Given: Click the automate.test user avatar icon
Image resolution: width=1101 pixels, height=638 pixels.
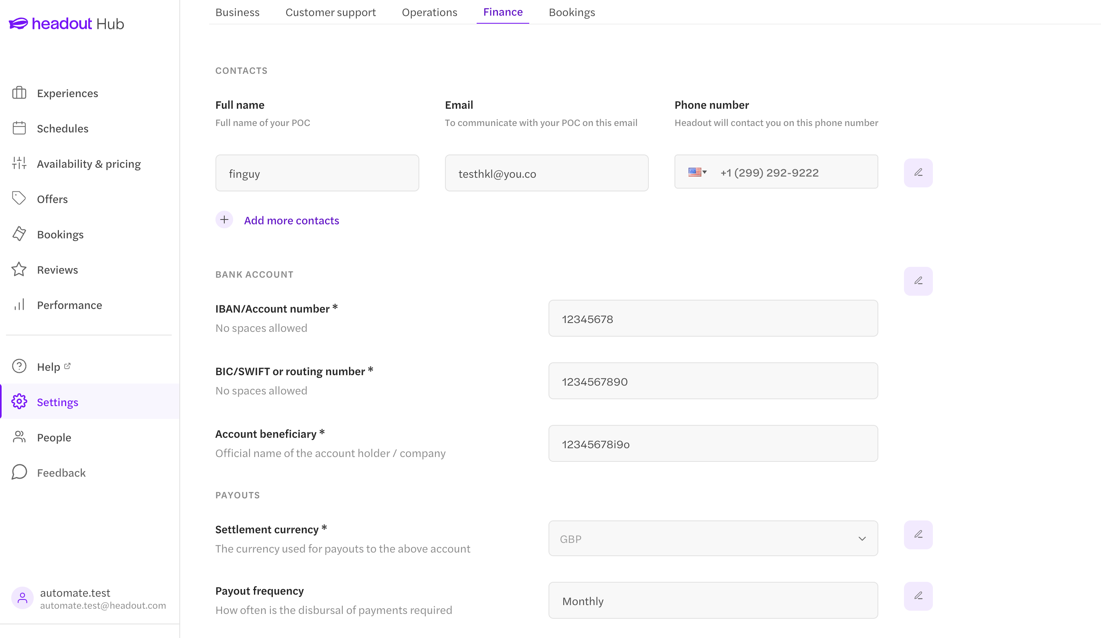Looking at the screenshot, I should click(x=22, y=598).
